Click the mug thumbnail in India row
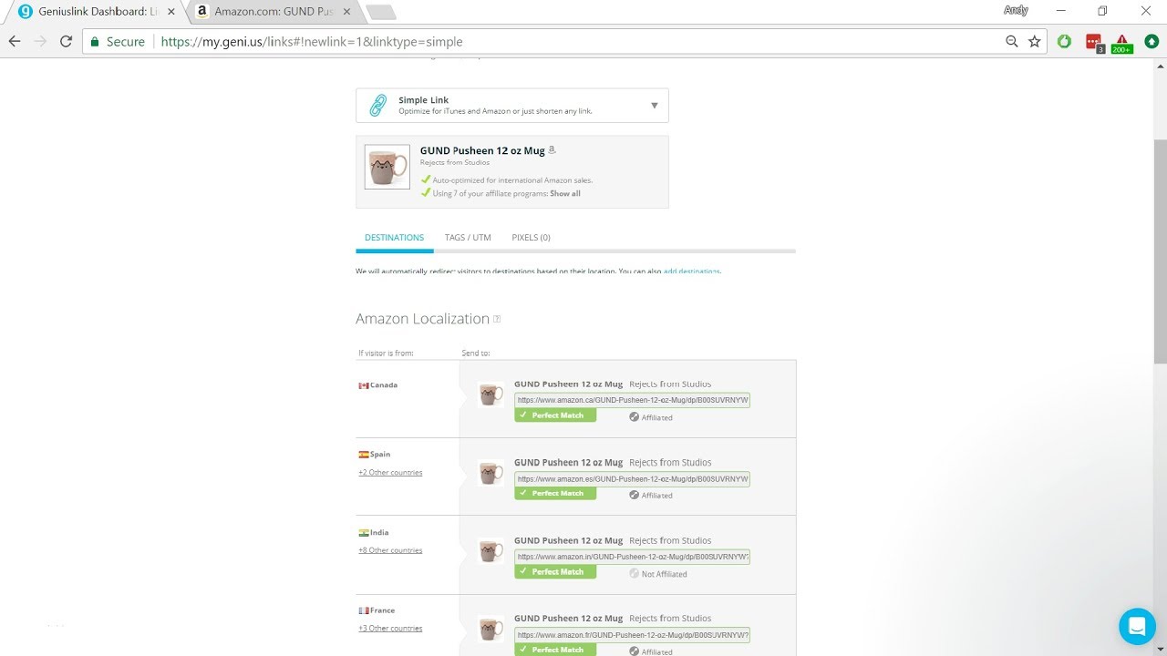Screen dimensions: 1167x656 [x=491, y=550]
